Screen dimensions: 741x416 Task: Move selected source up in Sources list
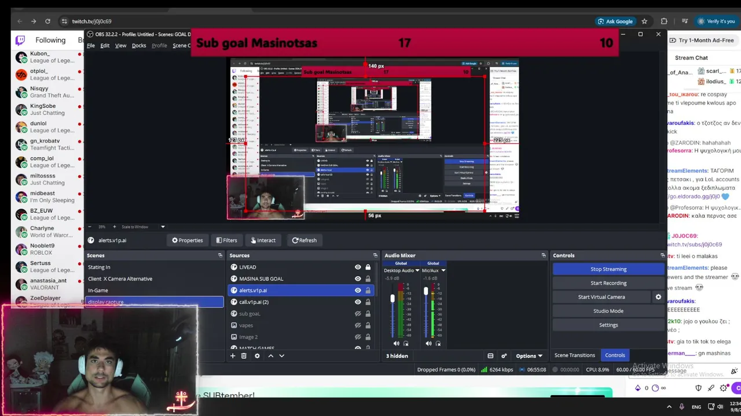point(270,356)
